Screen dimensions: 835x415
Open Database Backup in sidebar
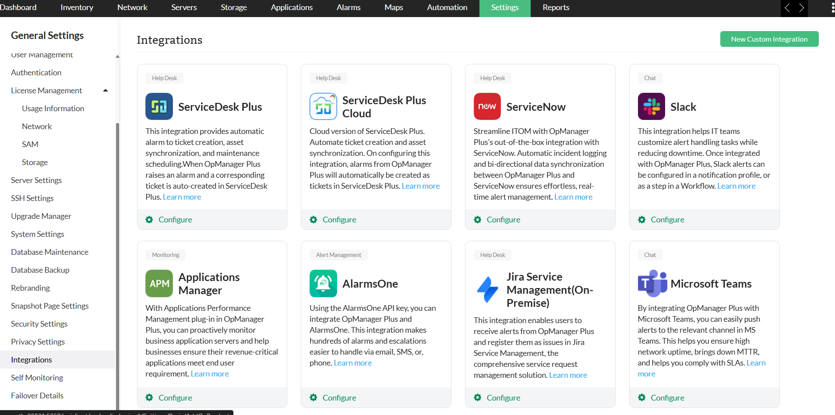pos(40,270)
